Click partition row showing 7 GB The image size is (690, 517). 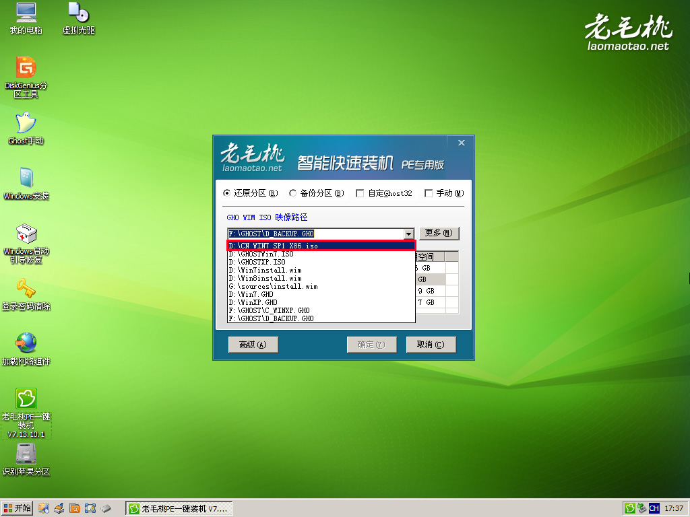(437, 302)
